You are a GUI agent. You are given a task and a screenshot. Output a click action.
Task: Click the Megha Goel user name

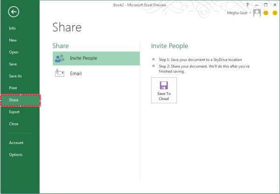(237, 13)
